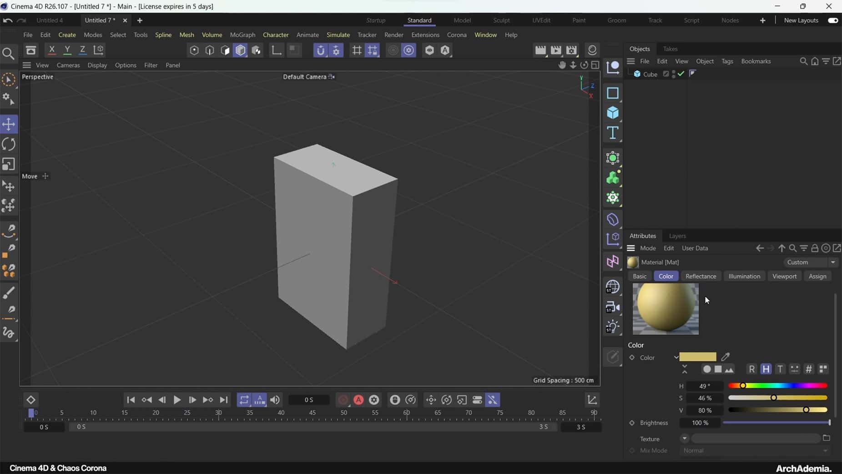The image size is (842, 474).
Task: Click the Assign tab button
Action: pyautogui.click(x=817, y=276)
